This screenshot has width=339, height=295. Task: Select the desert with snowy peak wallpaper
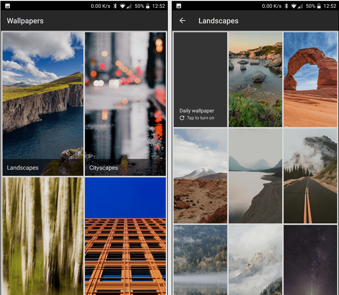click(201, 176)
